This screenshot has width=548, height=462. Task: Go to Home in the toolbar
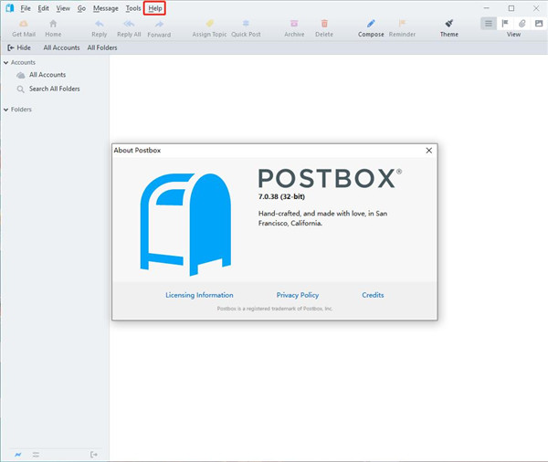(53, 24)
